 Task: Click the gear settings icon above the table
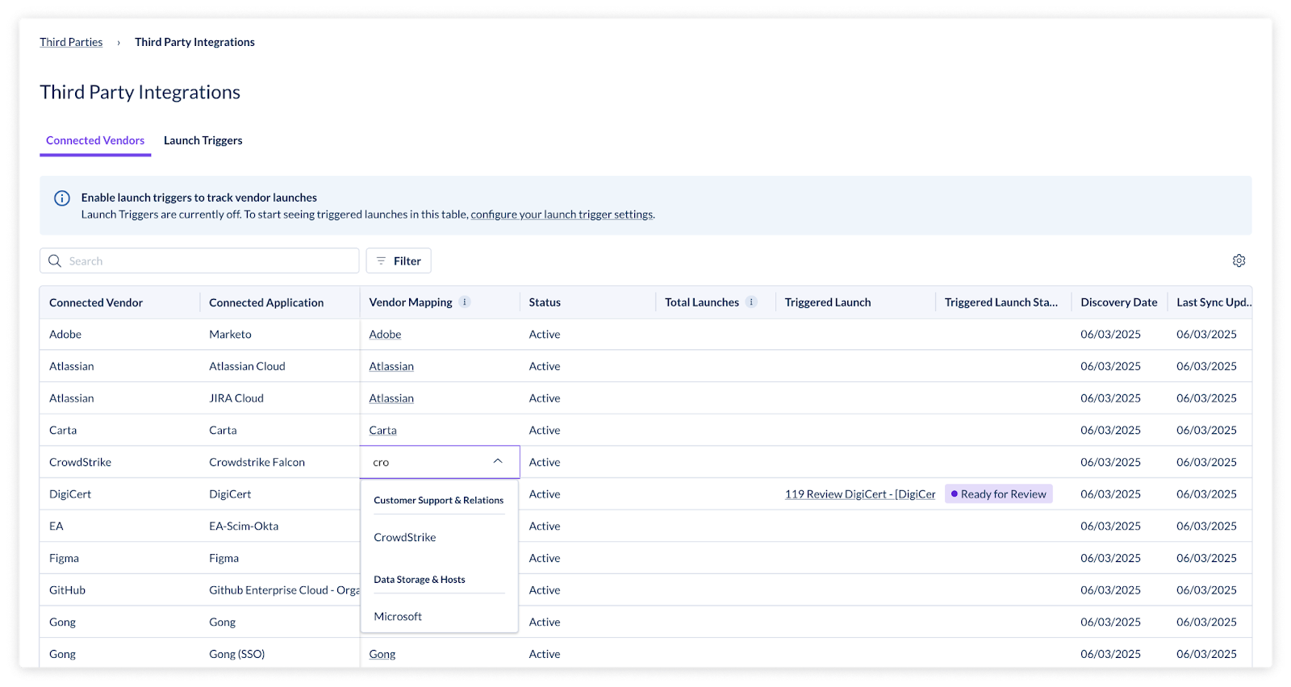coord(1239,260)
